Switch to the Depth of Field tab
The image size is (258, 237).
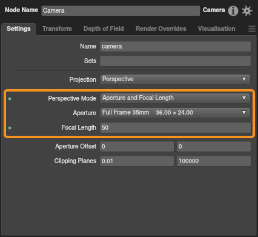104,28
